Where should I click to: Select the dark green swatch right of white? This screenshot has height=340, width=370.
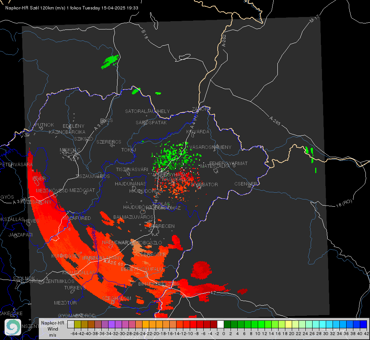pyautogui.click(x=227, y=325)
